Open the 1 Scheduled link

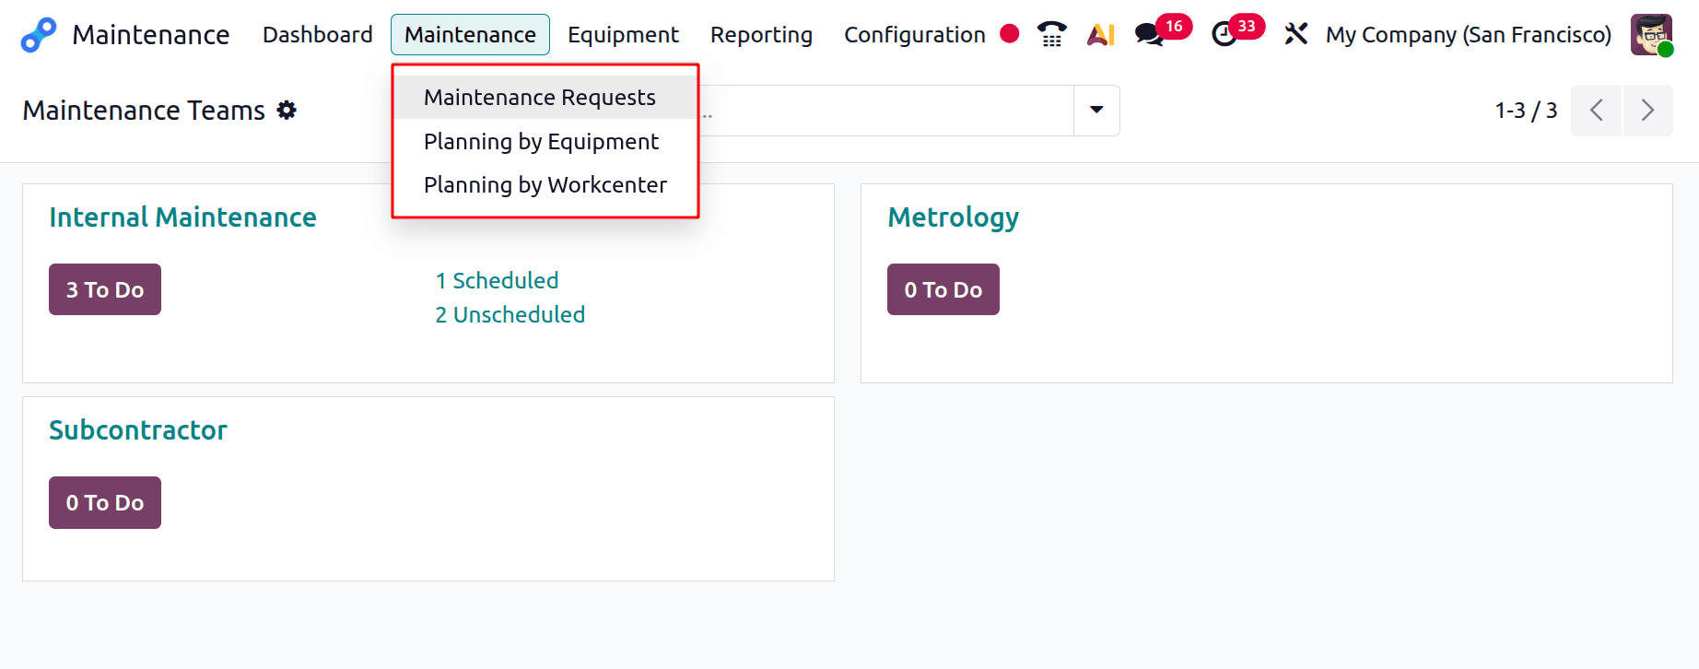(x=498, y=280)
